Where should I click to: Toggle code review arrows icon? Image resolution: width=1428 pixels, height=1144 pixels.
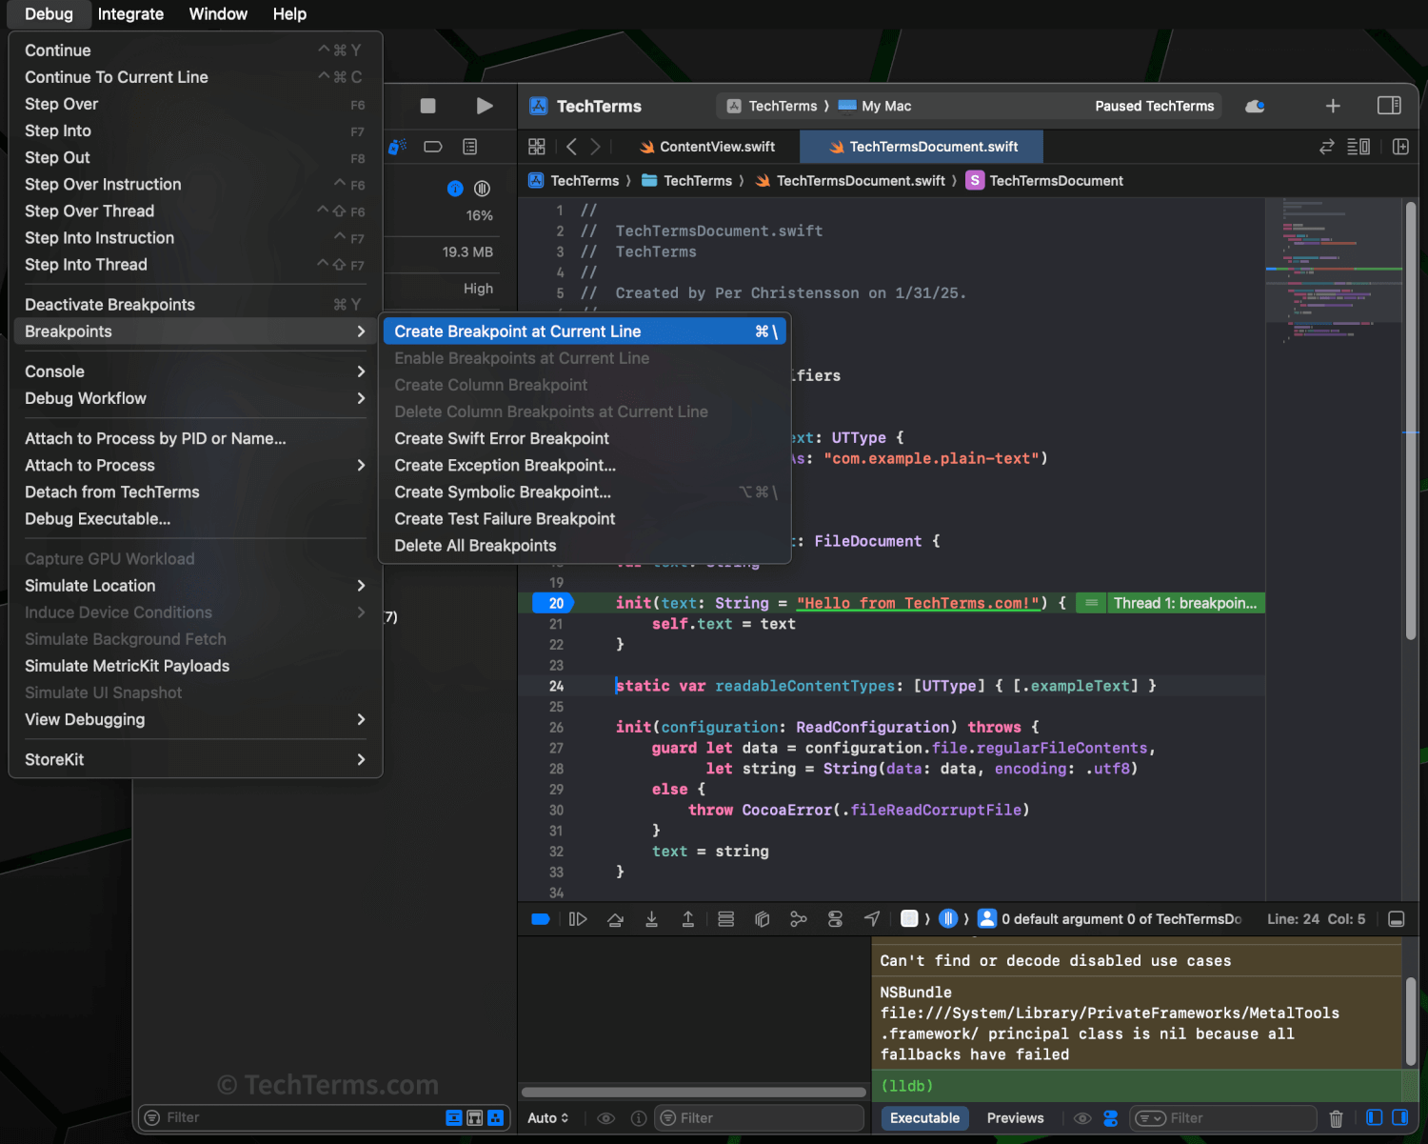(1326, 147)
